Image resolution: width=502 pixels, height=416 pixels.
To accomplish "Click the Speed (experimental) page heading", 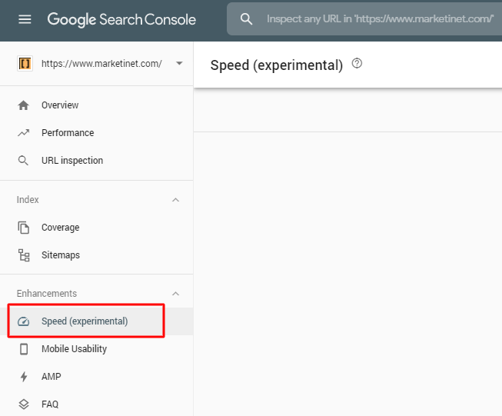I will coord(277,65).
